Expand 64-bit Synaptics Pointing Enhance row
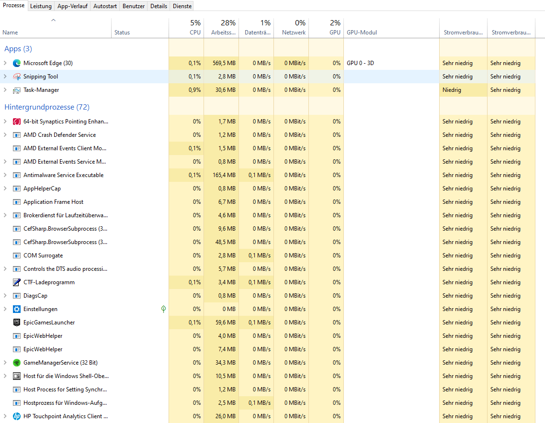545x423 pixels. [5, 122]
